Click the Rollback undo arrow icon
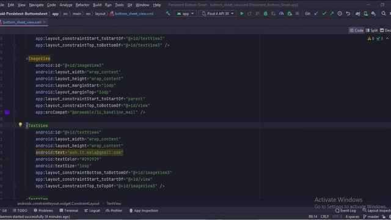The height and width of the screenshot is (220, 391). point(348,13)
